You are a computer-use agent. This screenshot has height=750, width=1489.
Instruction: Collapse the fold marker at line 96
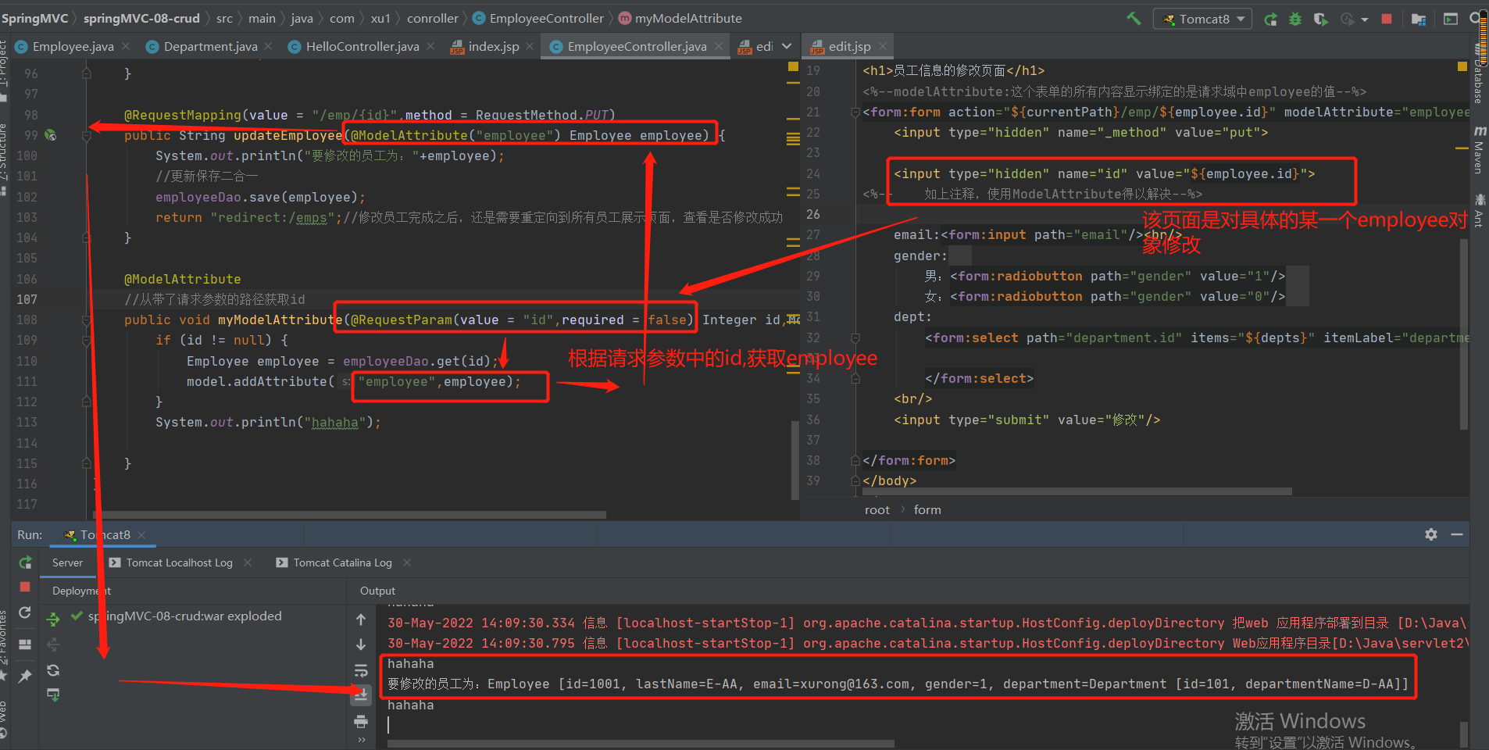point(87,73)
